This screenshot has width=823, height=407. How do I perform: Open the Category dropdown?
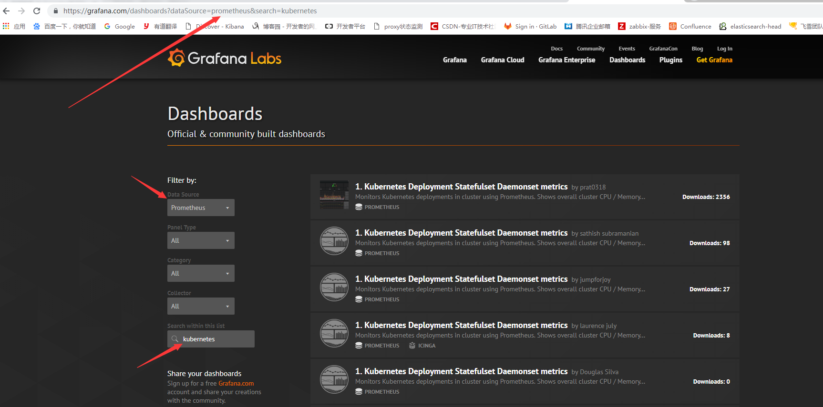[201, 273]
